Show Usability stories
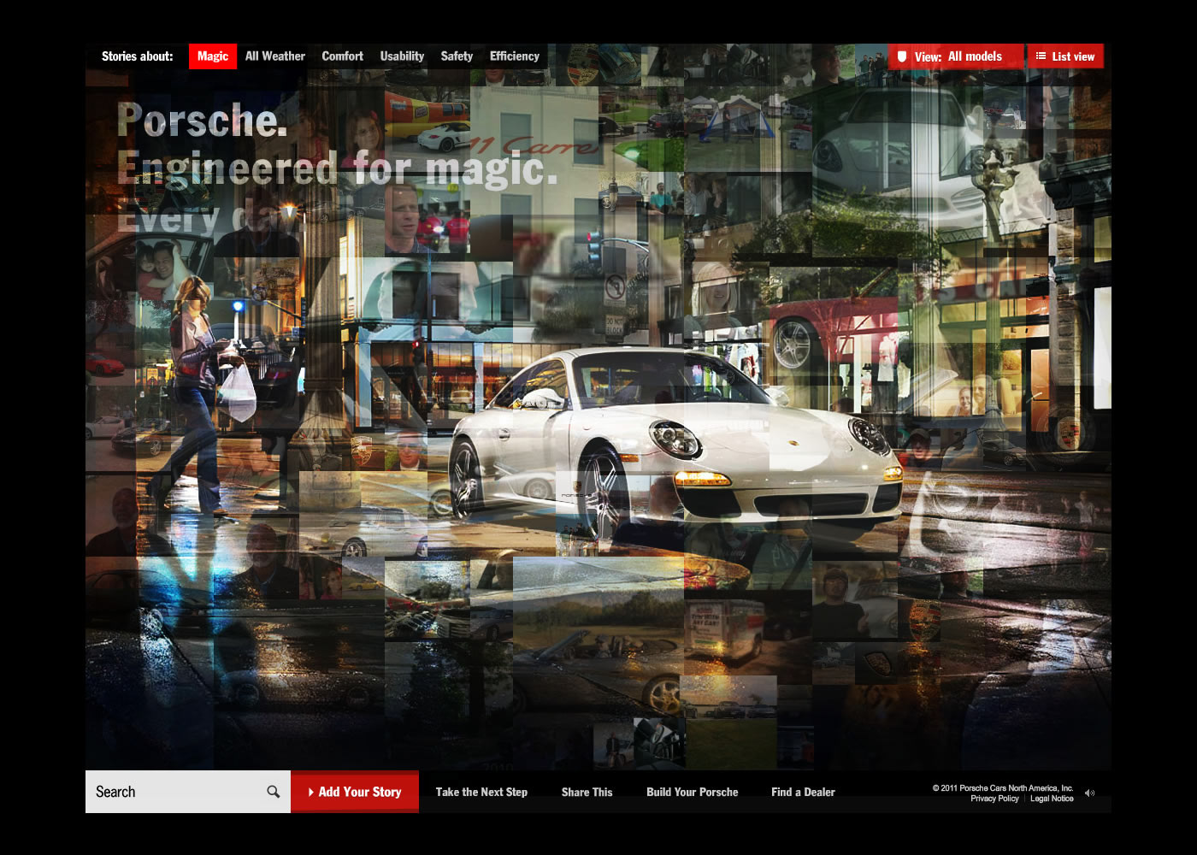The image size is (1197, 855). point(402,56)
